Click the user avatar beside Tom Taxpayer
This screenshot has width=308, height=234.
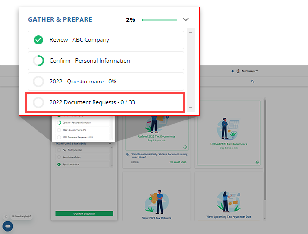click(x=238, y=71)
